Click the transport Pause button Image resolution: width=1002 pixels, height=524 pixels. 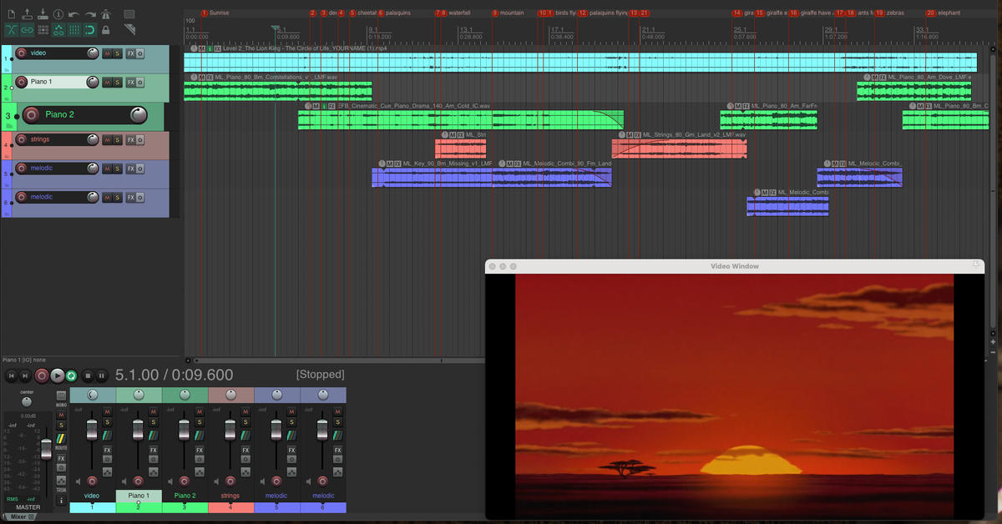click(102, 376)
